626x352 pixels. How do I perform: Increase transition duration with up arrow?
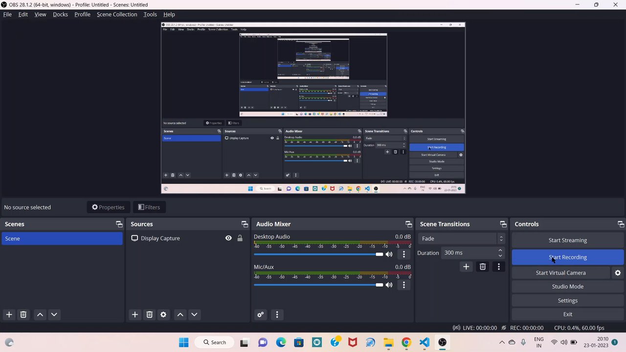[500, 250]
